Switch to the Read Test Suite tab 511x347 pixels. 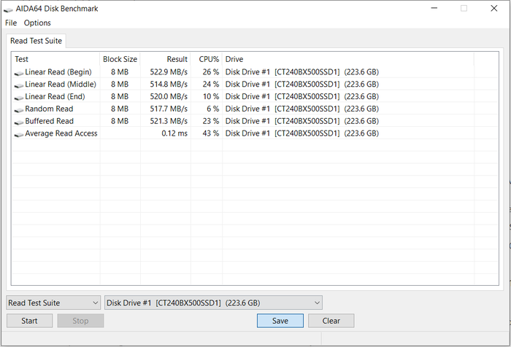(36, 41)
